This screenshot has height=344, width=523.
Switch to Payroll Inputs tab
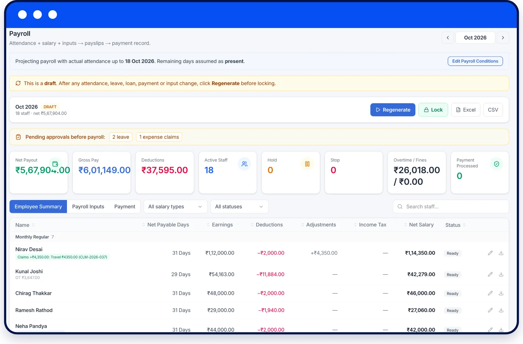pyautogui.click(x=88, y=207)
